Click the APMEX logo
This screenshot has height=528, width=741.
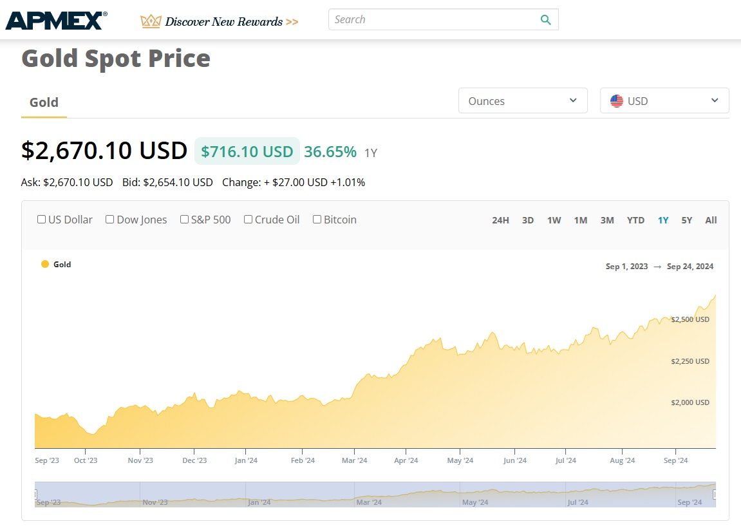pos(56,20)
